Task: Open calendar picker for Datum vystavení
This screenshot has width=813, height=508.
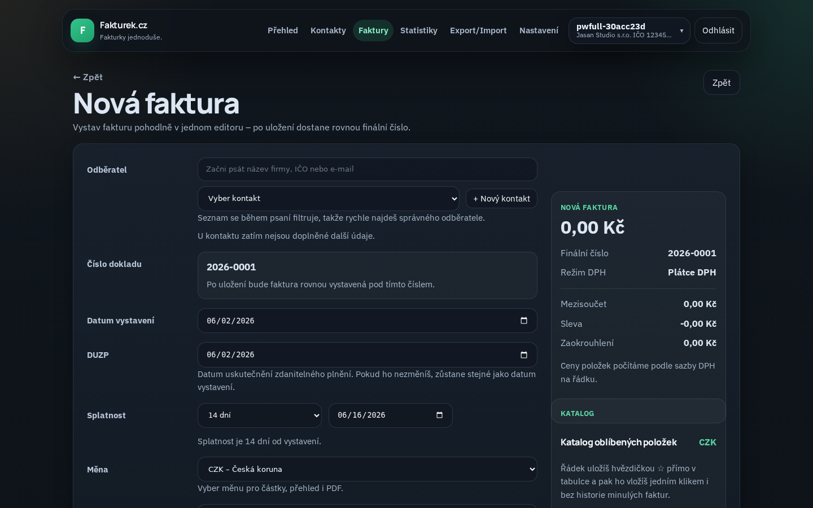Action: [524, 321]
